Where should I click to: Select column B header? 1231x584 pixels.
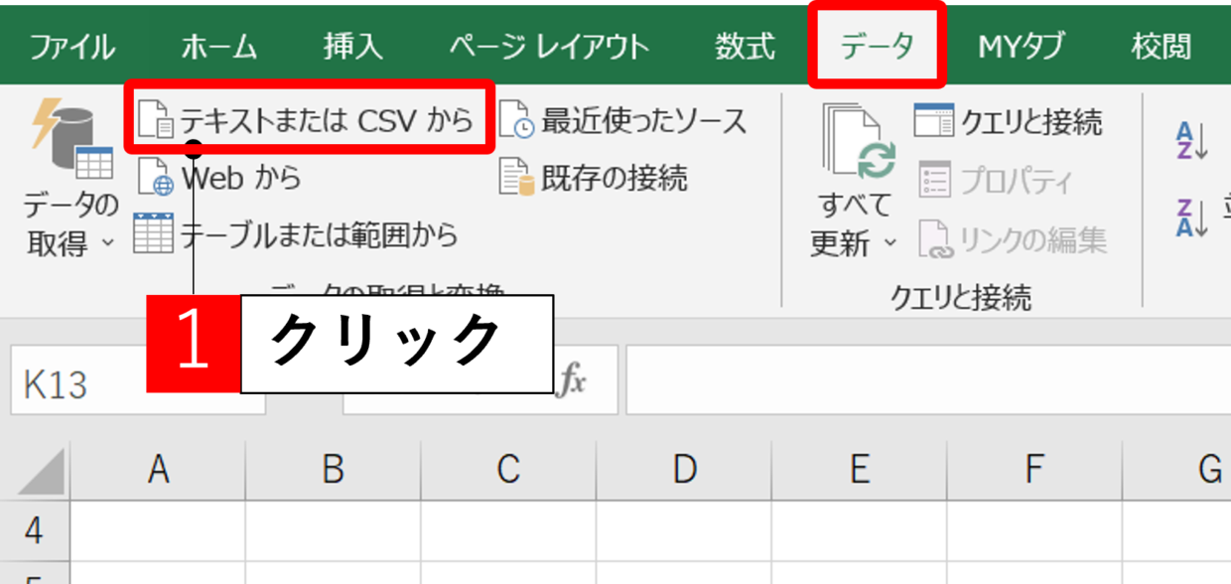pos(334,470)
